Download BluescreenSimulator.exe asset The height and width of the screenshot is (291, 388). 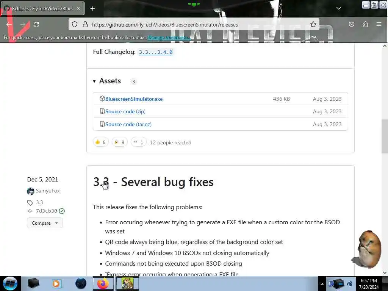pos(134,99)
